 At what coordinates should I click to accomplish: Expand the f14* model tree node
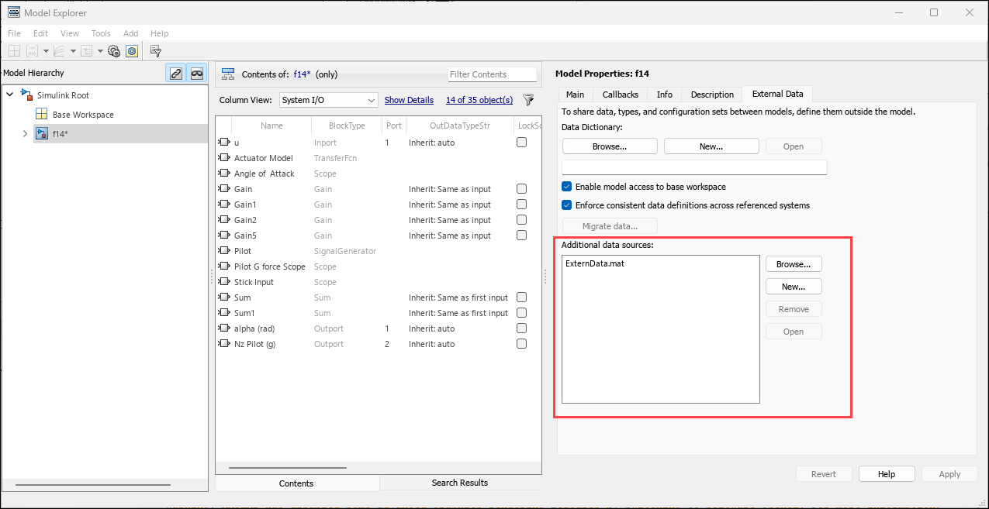tap(25, 134)
